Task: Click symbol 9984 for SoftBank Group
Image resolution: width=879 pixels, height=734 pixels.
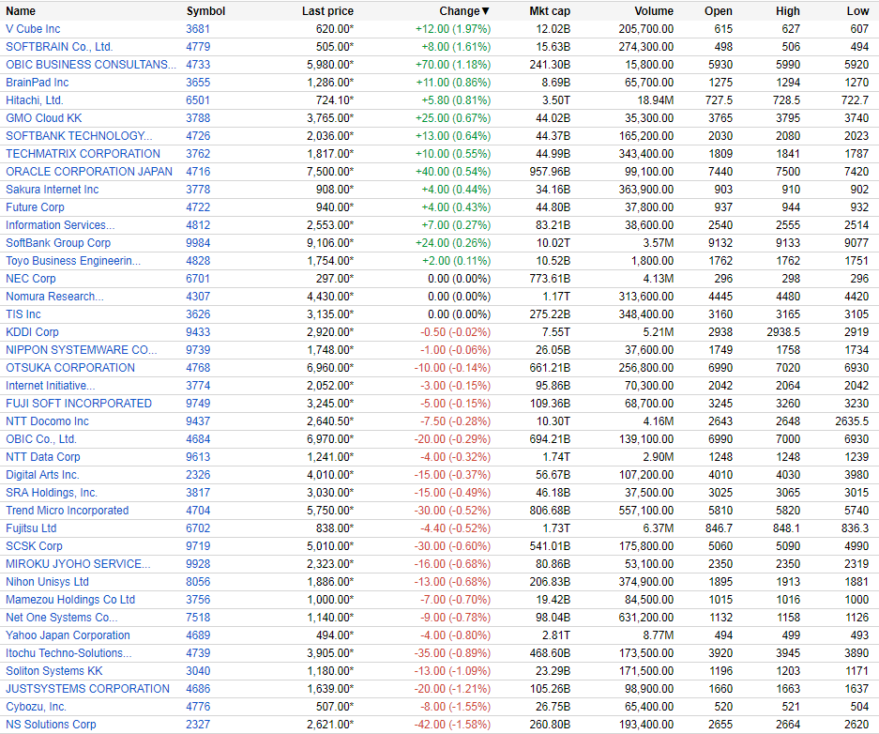Action: click(x=198, y=243)
